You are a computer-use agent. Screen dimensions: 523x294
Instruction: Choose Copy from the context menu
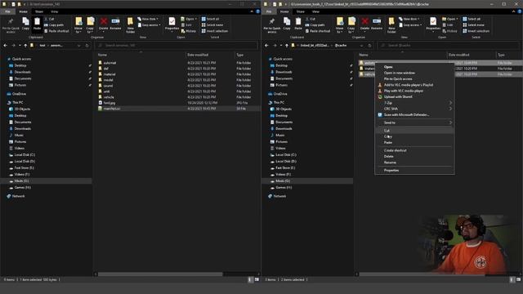point(414,136)
